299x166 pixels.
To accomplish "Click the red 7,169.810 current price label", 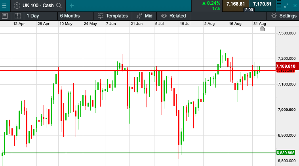I will click(x=285, y=66).
